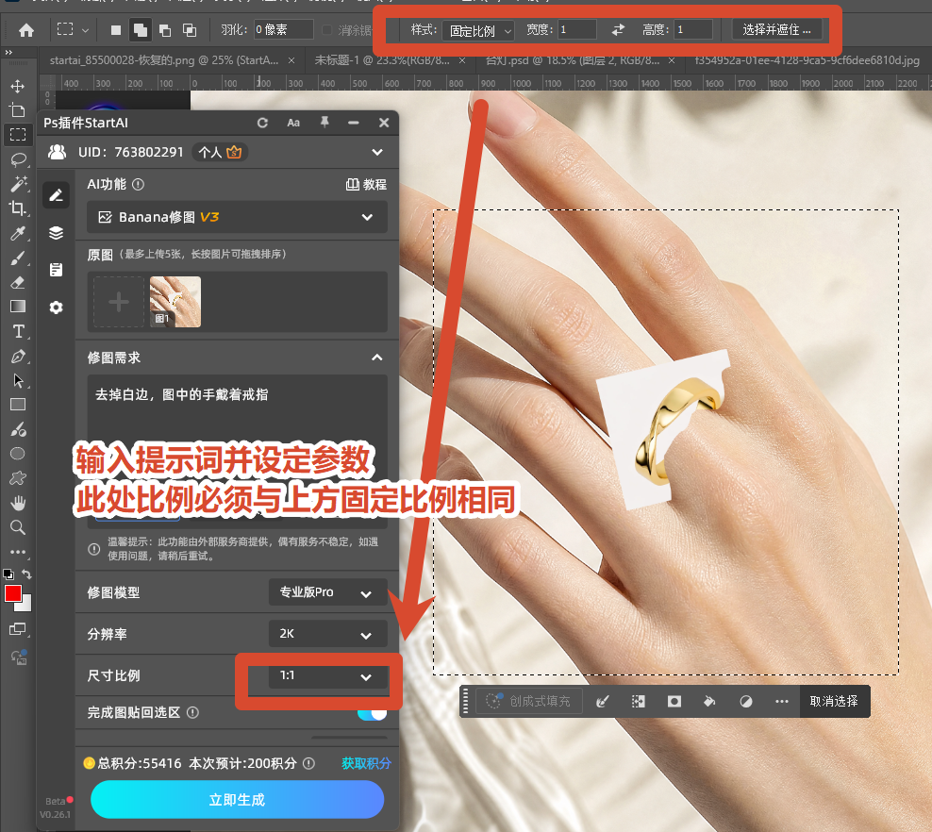This screenshot has width=932, height=832.
Task: Refresh the StartAI plugin panel
Action: click(x=262, y=123)
